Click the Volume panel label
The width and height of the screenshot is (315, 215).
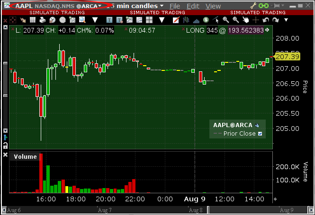coord(25,156)
